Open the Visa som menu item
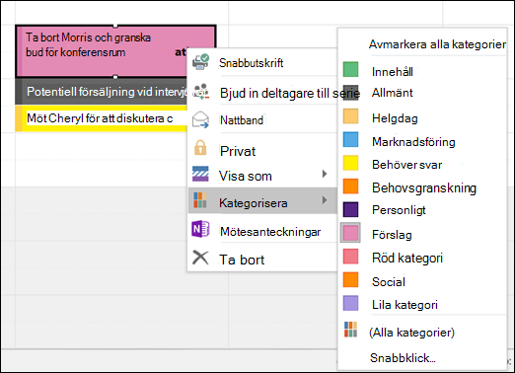Viewport: 515px width, 373px height. click(x=262, y=176)
